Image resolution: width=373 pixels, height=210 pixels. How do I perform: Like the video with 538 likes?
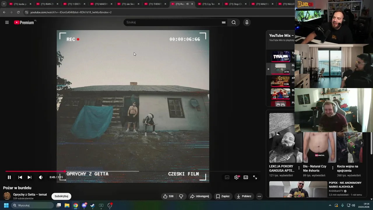pyautogui.click(x=168, y=196)
